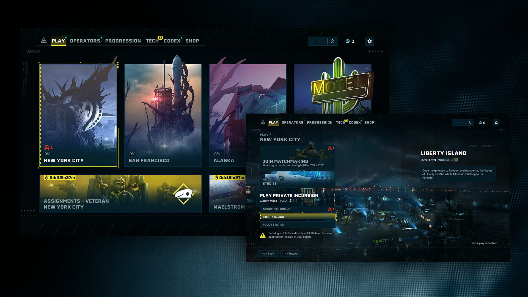Select the LIBERTY ISLAND location entry
The height and width of the screenshot is (297, 528).
click(297, 216)
